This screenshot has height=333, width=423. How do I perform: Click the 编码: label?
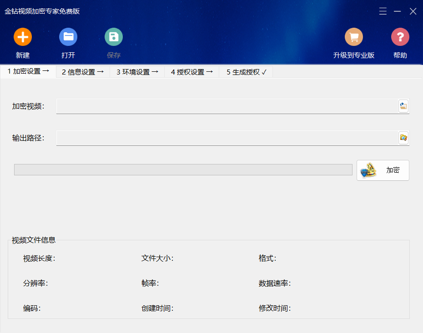[x=32, y=308]
